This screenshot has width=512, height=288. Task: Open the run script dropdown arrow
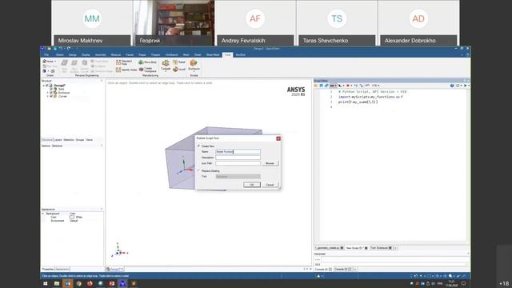coord(469,86)
